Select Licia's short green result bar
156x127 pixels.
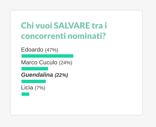[x=25, y=94]
